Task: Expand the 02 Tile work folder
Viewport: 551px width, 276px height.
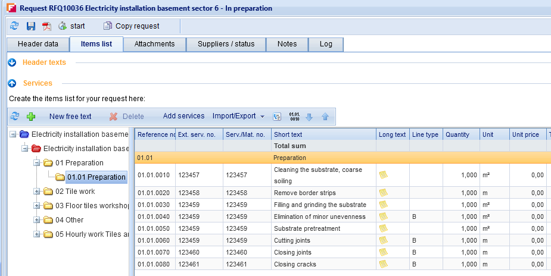Action: click(37, 192)
